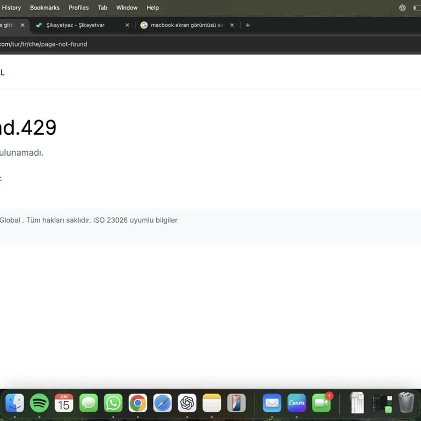This screenshot has height=421, width=421.
Task: Launch Canva from the dock
Action: tap(297, 403)
